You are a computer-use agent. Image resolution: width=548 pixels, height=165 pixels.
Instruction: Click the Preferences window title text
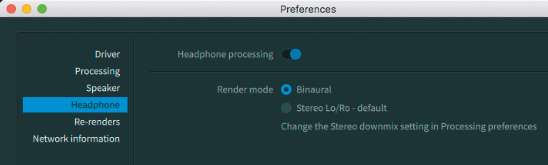pos(308,9)
